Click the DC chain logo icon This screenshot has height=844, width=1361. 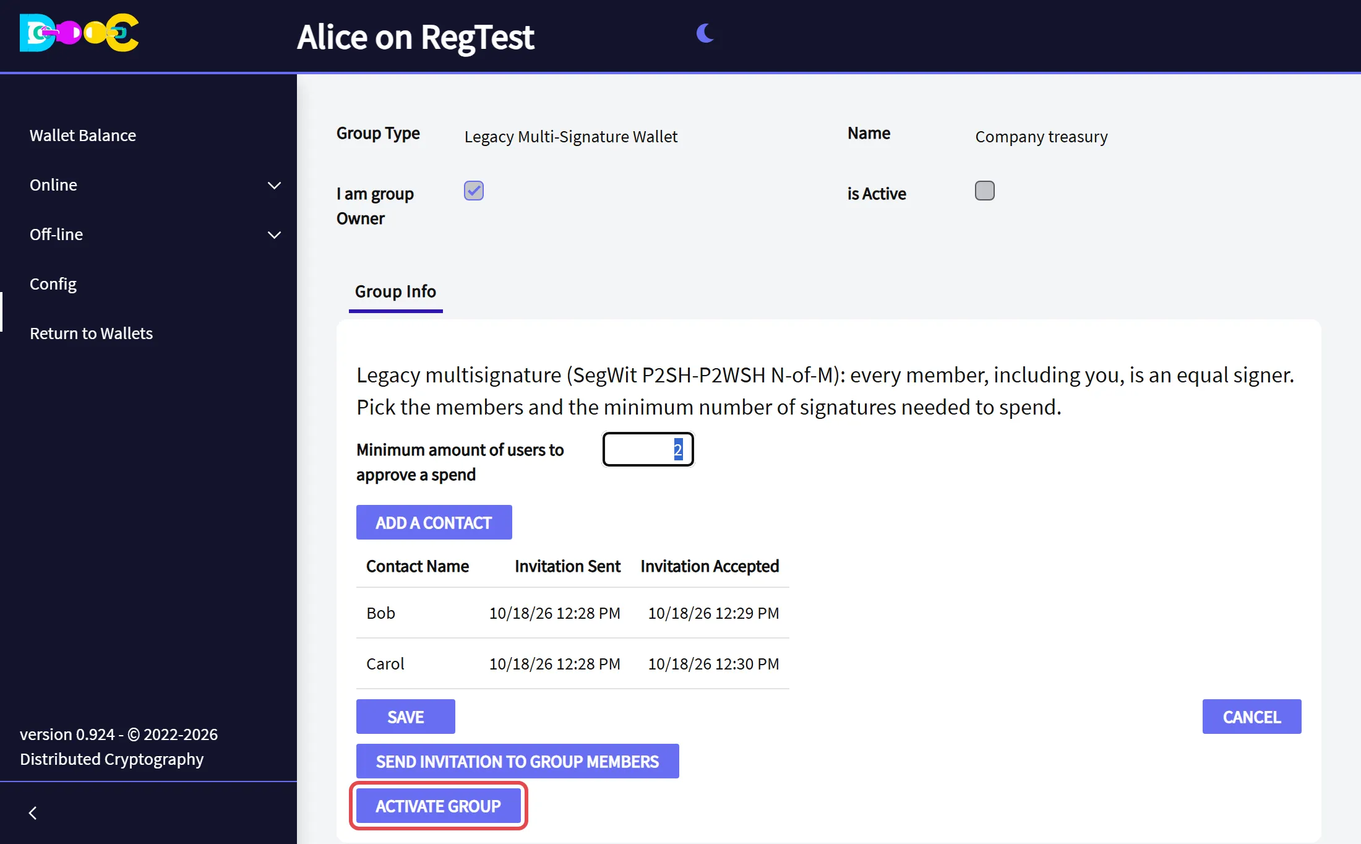(79, 33)
